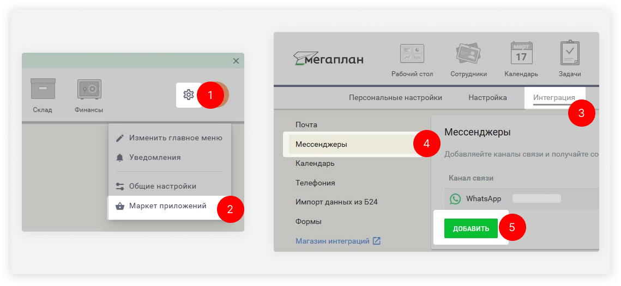Open the Сотрудники employees icon
Screen dimensions: 621x286
pos(468,54)
